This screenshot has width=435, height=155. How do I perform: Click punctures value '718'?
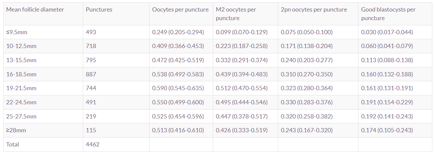tap(91, 46)
